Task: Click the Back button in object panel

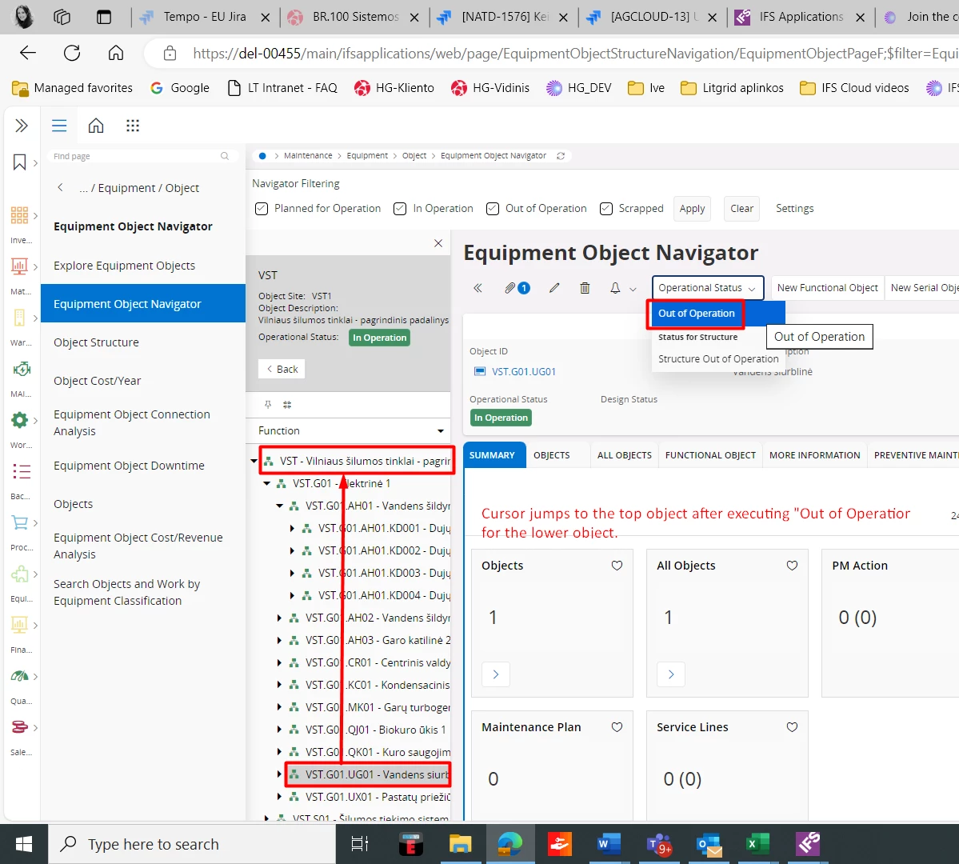Action: pyautogui.click(x=282, y=369)
